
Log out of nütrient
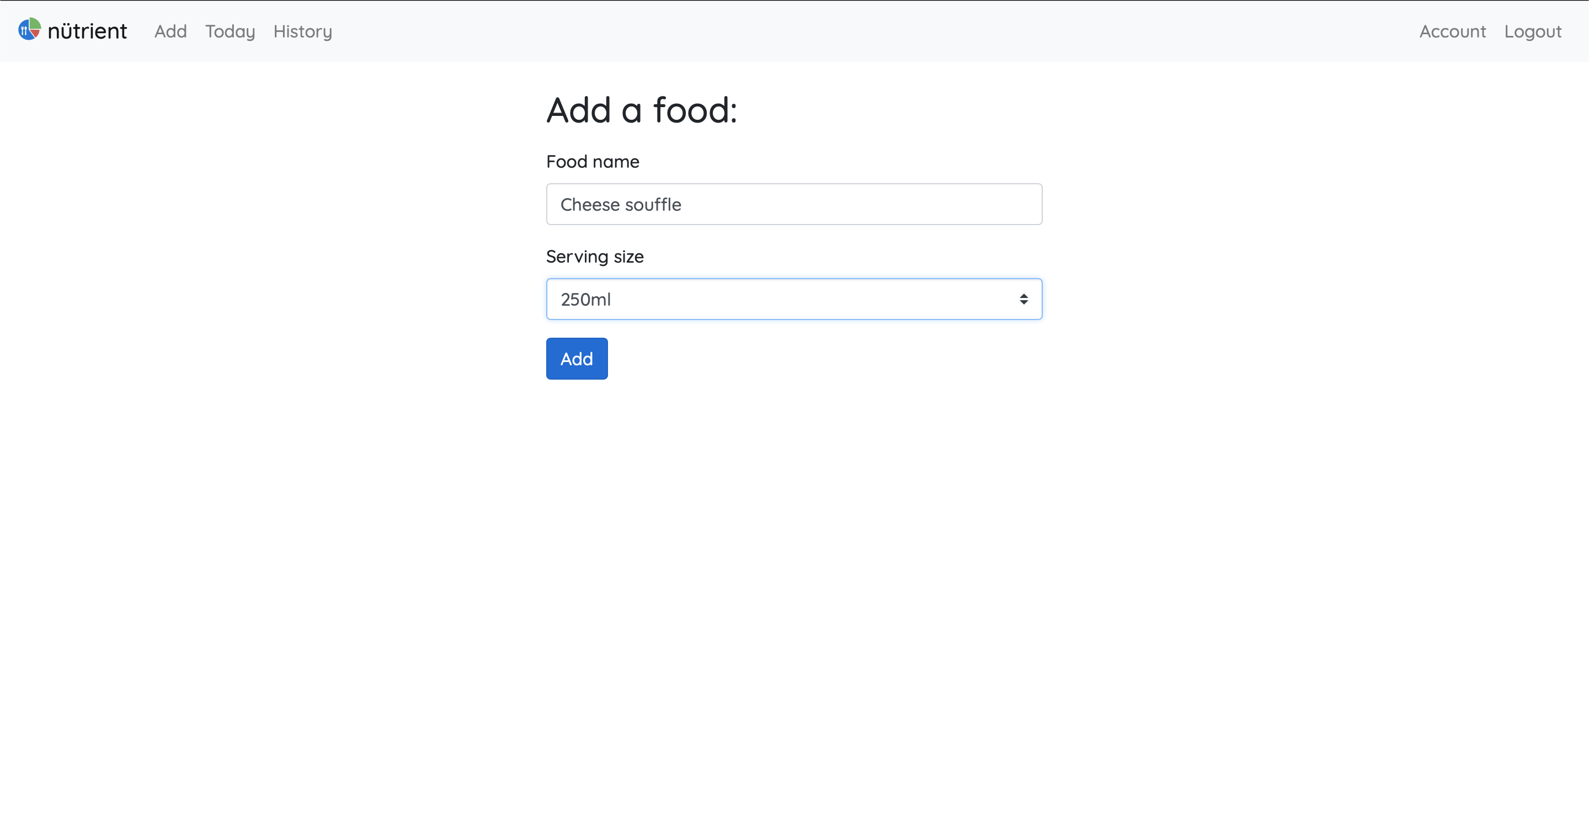pyautogui.click(x=1533, y=31)
